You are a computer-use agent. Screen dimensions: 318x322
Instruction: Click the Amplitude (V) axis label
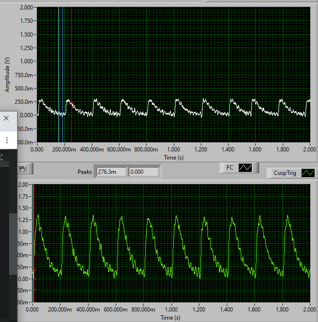pyautogui.click(x=8, y=74)
